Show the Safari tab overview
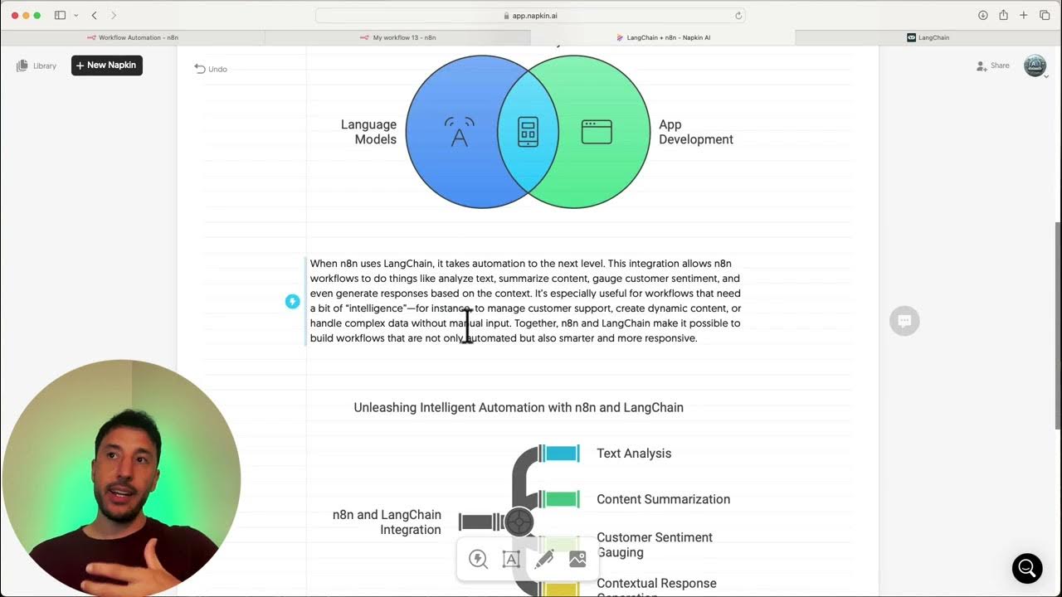Screen dimensions: 1062x597 [1045, 15]
